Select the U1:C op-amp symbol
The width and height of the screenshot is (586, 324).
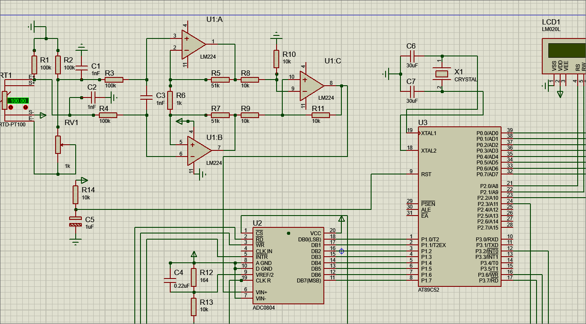tap(312, 86)
